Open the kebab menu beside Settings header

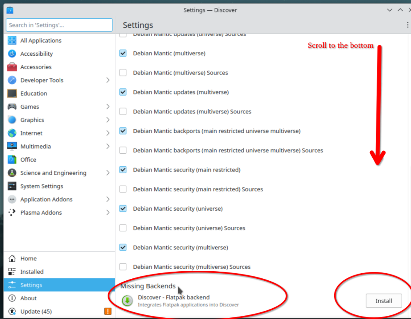click(x=407, y=25)
